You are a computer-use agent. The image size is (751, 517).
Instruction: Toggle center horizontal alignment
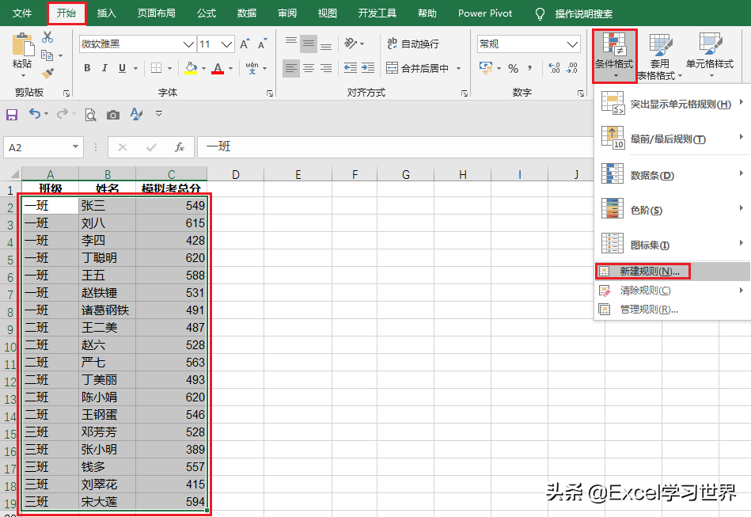tap(309, 68)
